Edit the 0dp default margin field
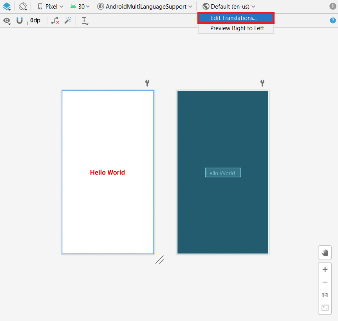Viewport: 338px width, 321px height. [x=36, y=20]
